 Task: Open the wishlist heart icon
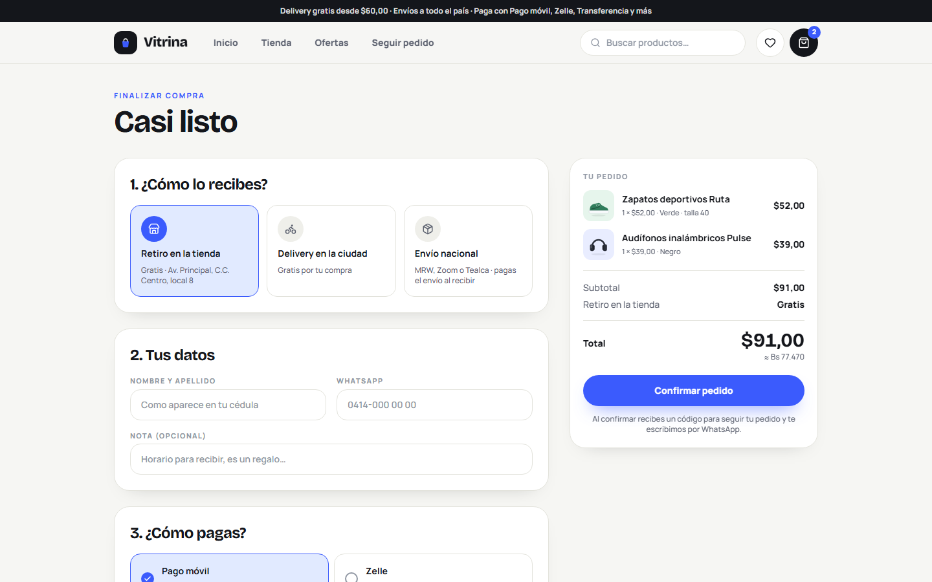click(770, 43)
